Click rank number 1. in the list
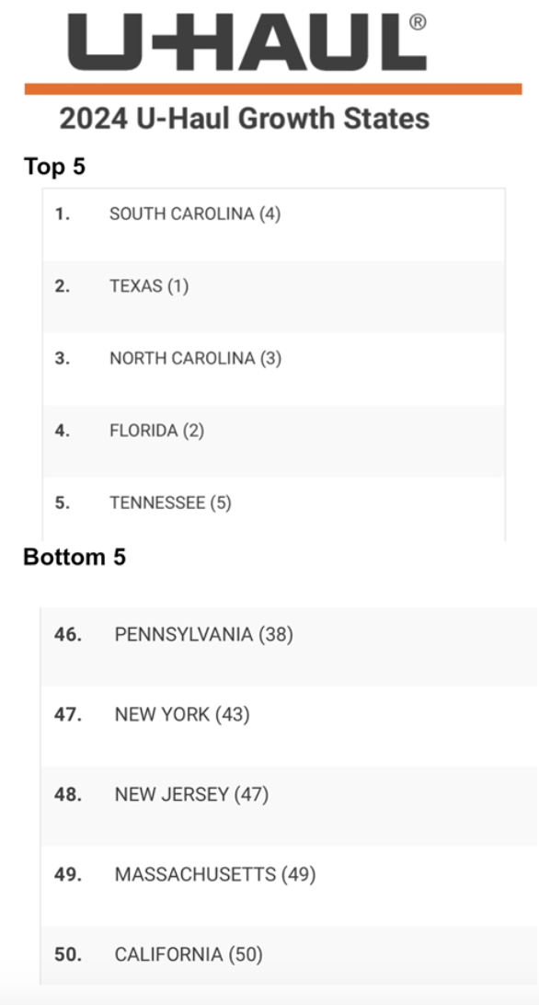 [63, 214]
